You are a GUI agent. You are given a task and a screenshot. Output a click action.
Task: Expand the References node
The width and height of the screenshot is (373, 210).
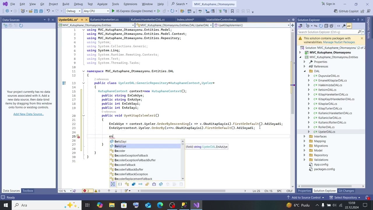(305, 66)
